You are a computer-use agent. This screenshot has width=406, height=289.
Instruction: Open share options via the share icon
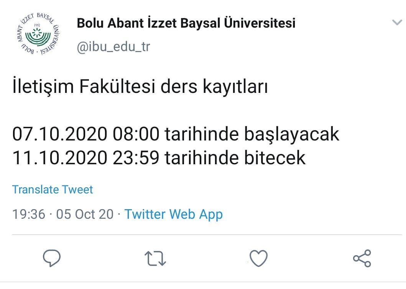pos(362,258)
